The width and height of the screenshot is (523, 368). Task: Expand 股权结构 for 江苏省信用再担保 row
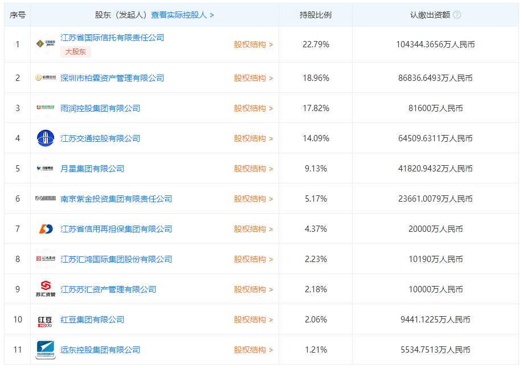click(x=254, y=229)
